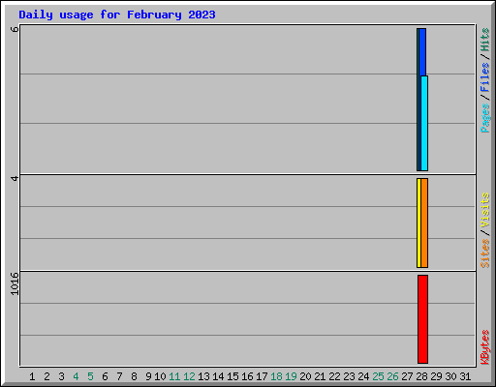Click day '31' on the x-axis
This screenshot has height=387, width=496.
(465, 376)
